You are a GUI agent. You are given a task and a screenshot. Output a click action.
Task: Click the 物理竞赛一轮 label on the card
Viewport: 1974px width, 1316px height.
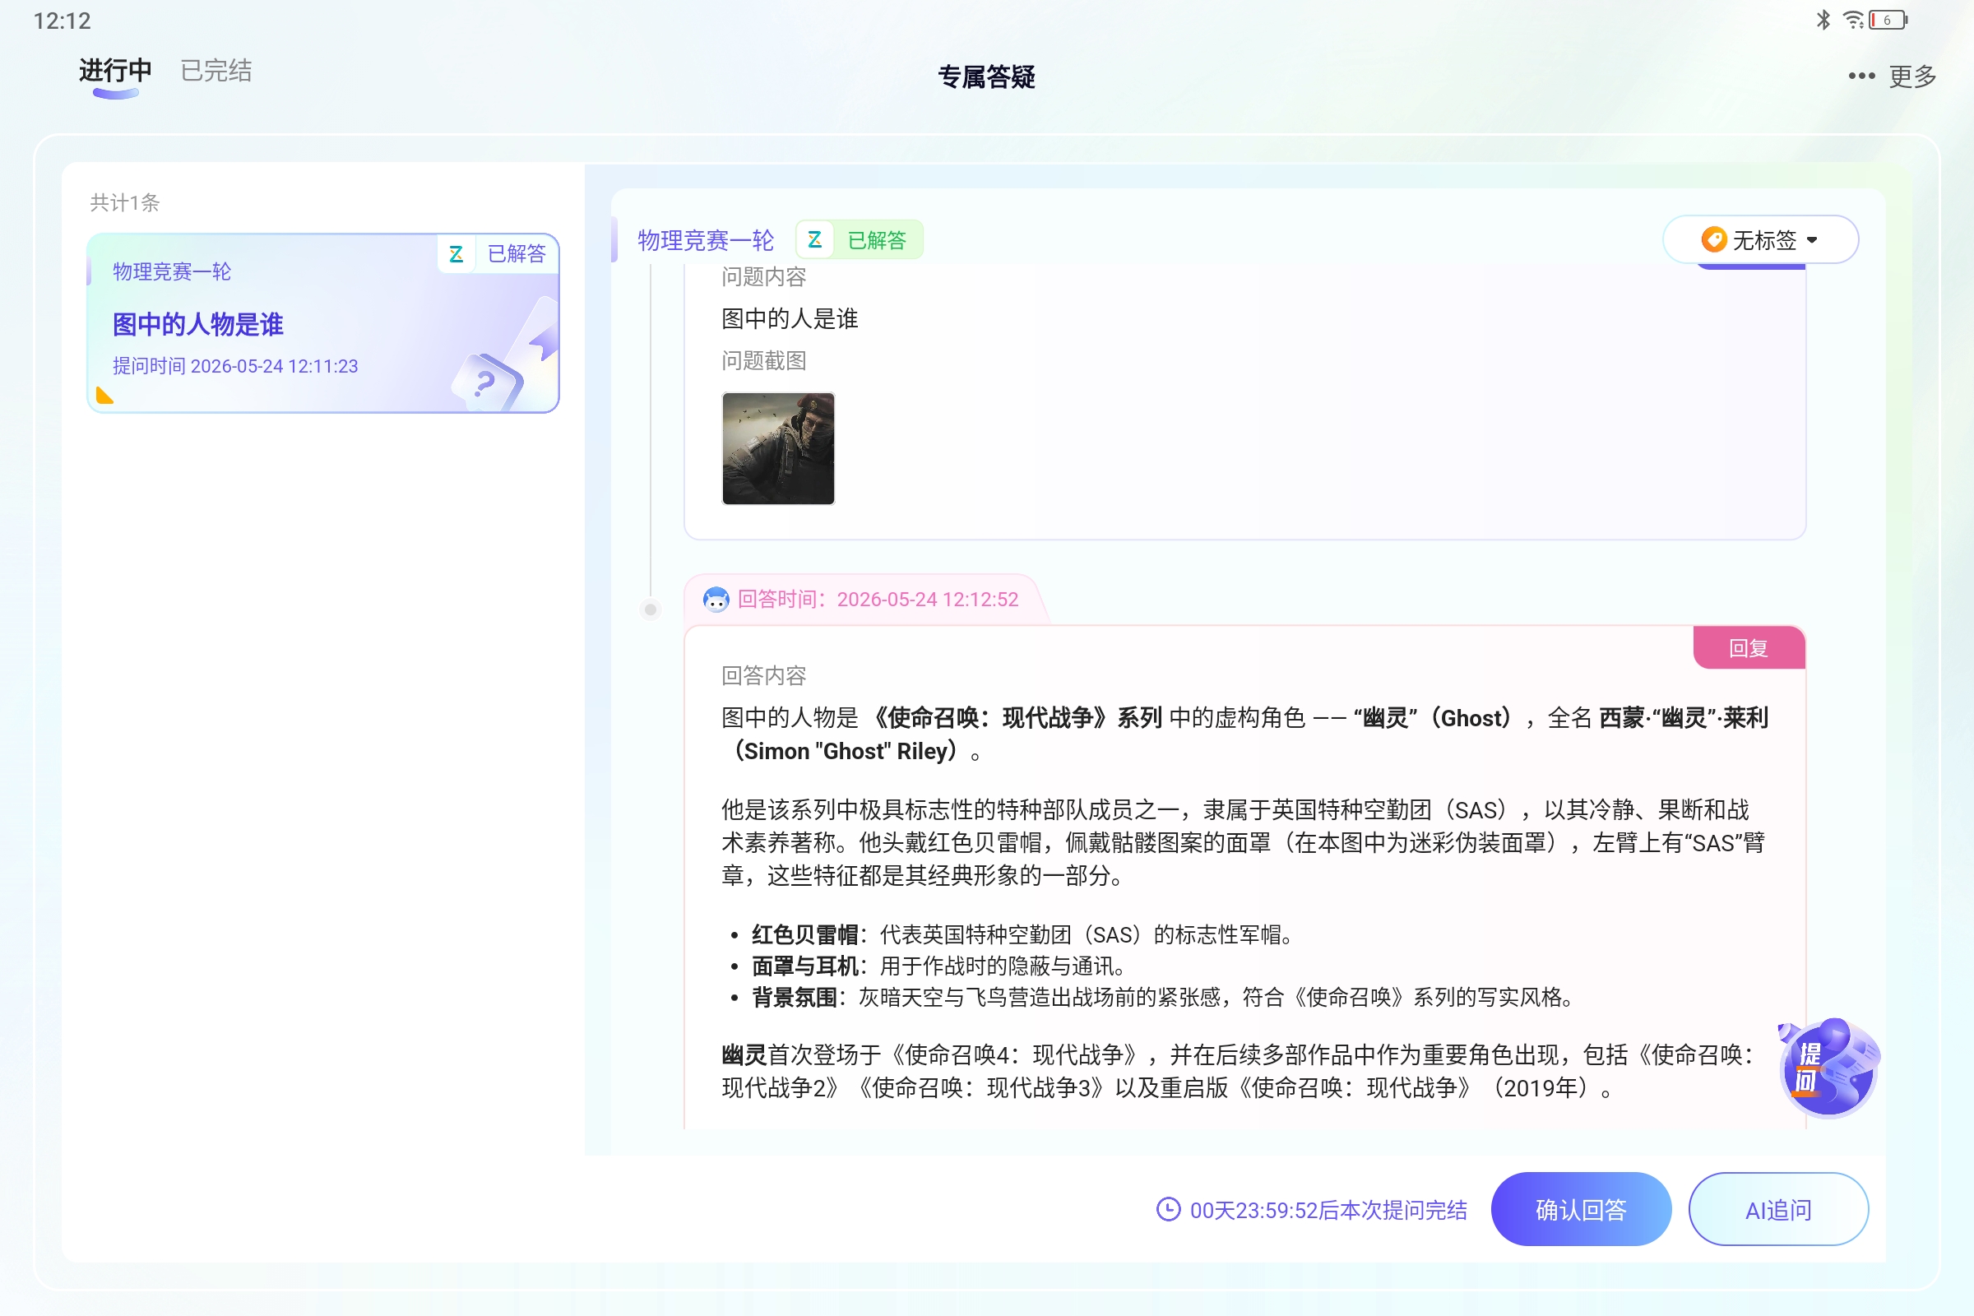172,271
